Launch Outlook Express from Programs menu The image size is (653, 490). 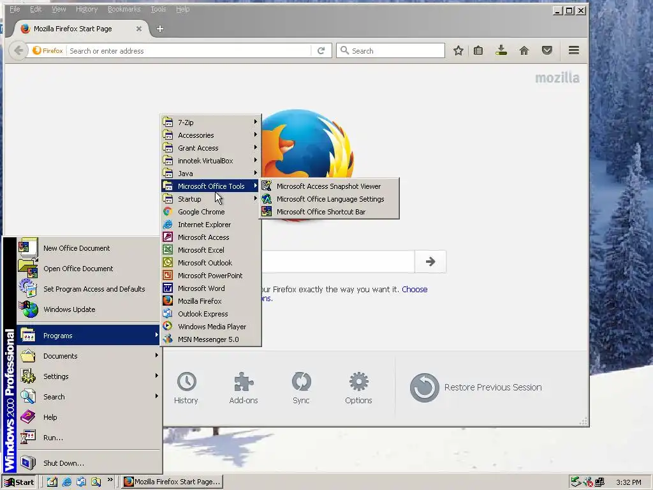(210, 314)
